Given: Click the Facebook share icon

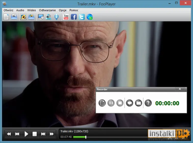Looking at the screenshot, I should [74, 17].
